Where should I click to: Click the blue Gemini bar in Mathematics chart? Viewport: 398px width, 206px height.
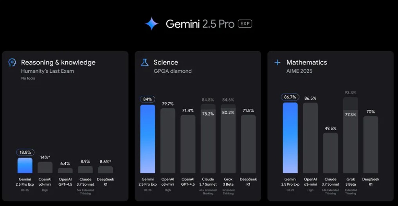coord(290,138)
